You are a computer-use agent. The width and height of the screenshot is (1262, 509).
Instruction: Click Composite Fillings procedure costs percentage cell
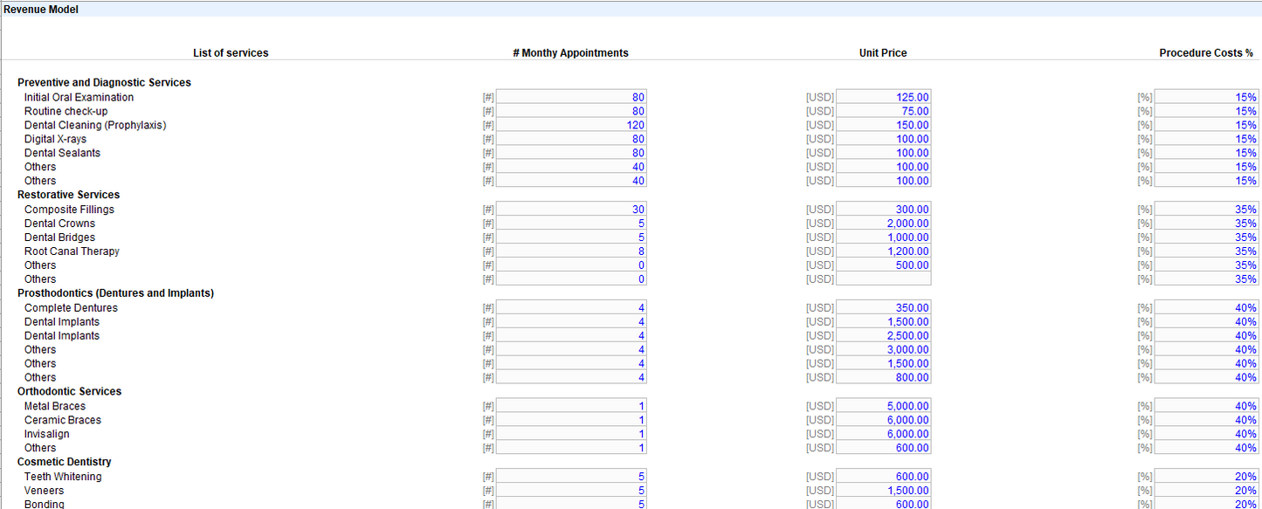click(1206, 210)
